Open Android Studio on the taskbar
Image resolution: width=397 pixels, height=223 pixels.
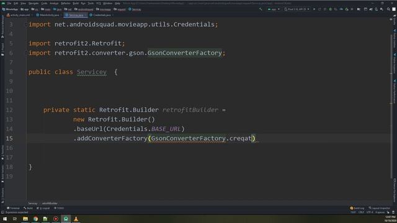click(x=66, y=219)
